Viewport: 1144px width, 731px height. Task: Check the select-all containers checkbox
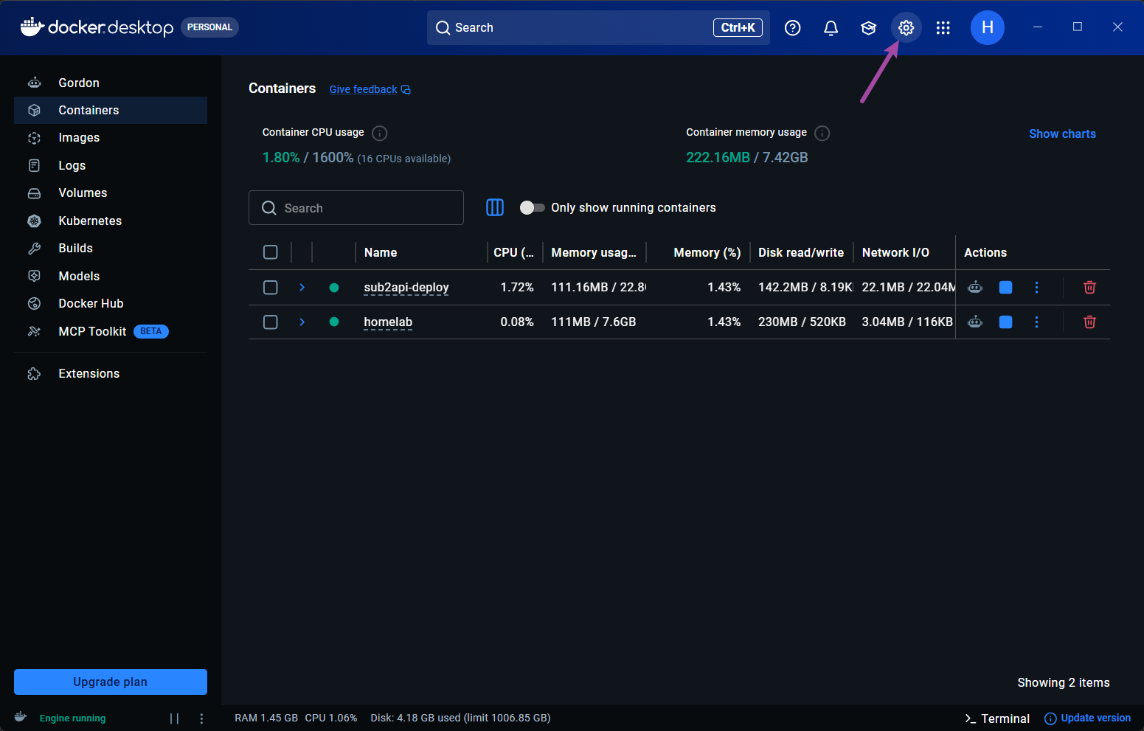point(271,252)
